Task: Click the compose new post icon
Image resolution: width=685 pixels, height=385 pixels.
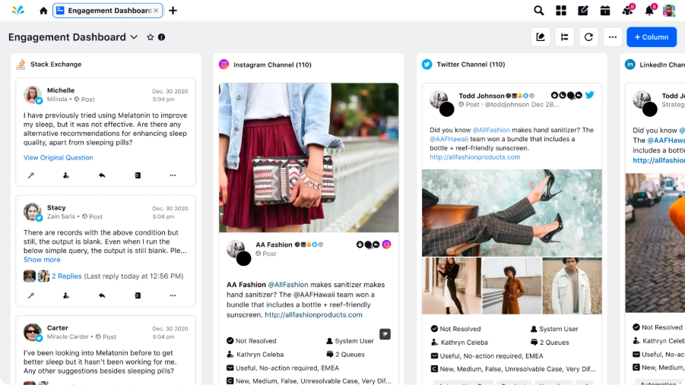Action: (x=583, y=11)
